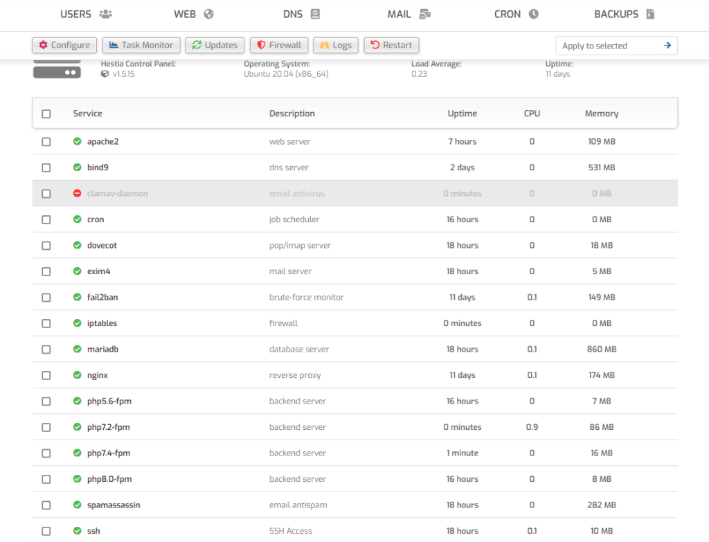Click the globe icon next to WEB
Image resolution: width=709 pixels, height=542 pixels.
pos(208,13)
